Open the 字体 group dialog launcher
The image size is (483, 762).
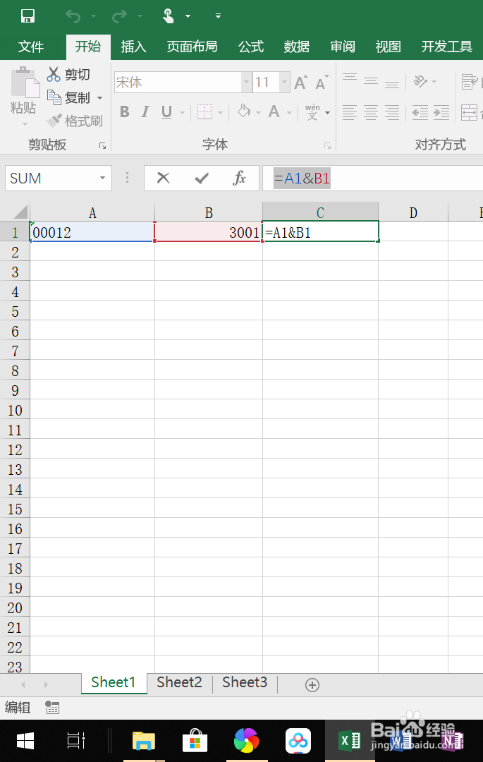coord(328,146)
